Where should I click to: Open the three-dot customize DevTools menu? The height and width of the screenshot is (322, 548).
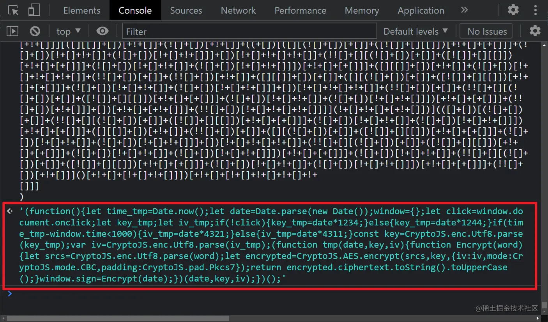point(536,10)
